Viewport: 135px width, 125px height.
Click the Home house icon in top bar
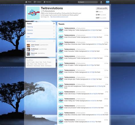click(x=26, y=2)
